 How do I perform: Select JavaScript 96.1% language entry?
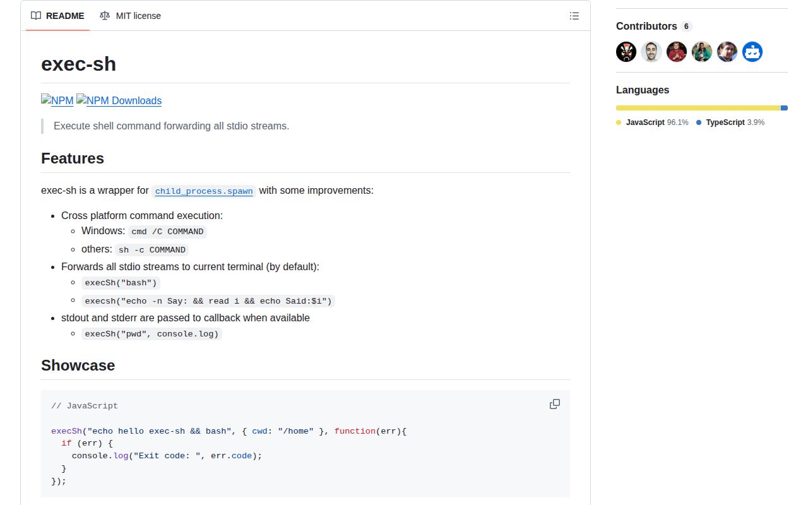click(652, 122)
